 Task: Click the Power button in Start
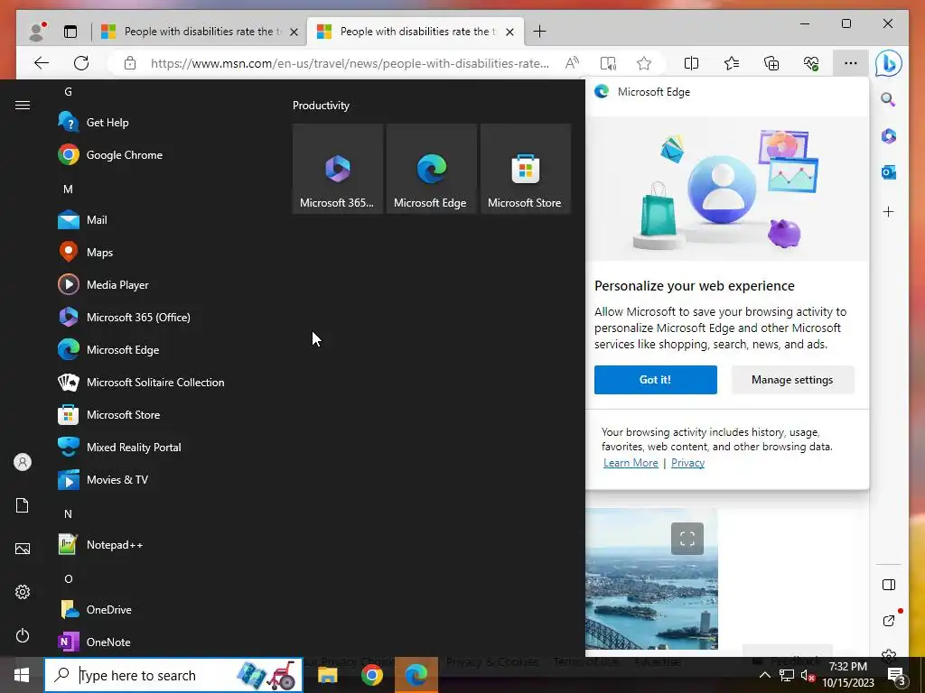point(23,635)
